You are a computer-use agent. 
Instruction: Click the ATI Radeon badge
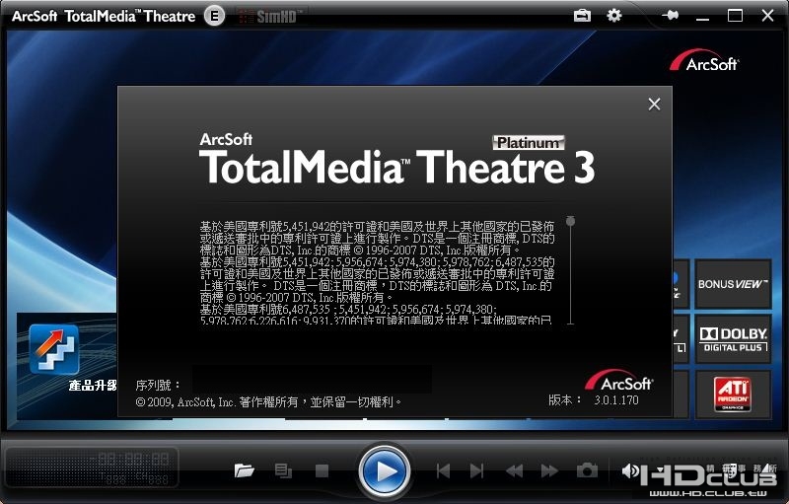click(x=733, y=395)
